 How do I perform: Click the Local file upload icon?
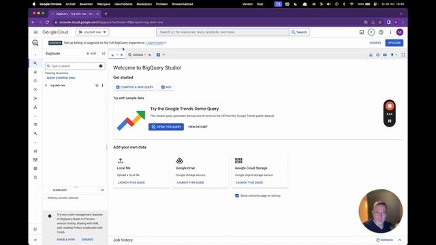coord(121,161)
